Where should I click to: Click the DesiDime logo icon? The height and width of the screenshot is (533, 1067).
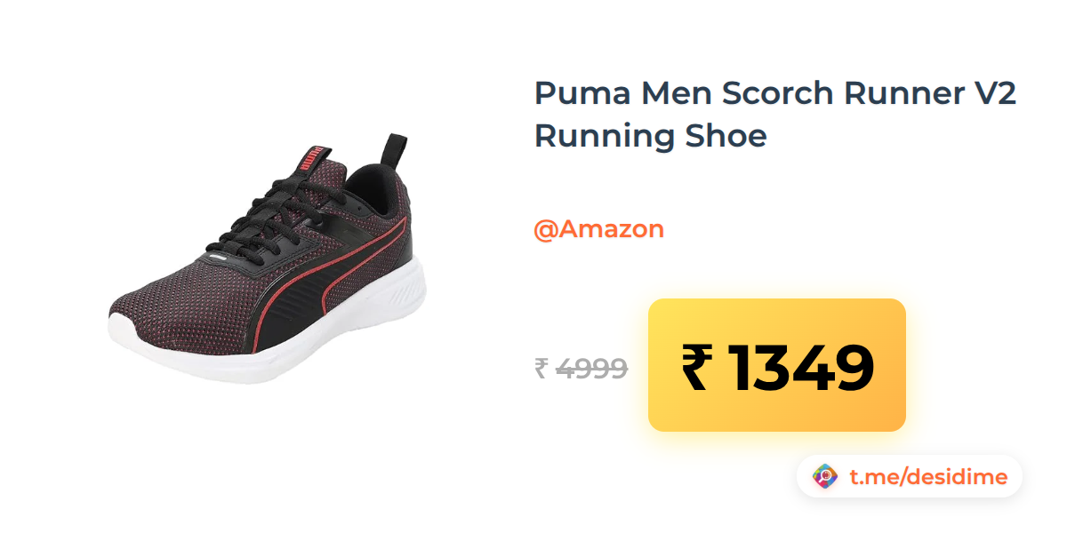[x=826, y=477]
